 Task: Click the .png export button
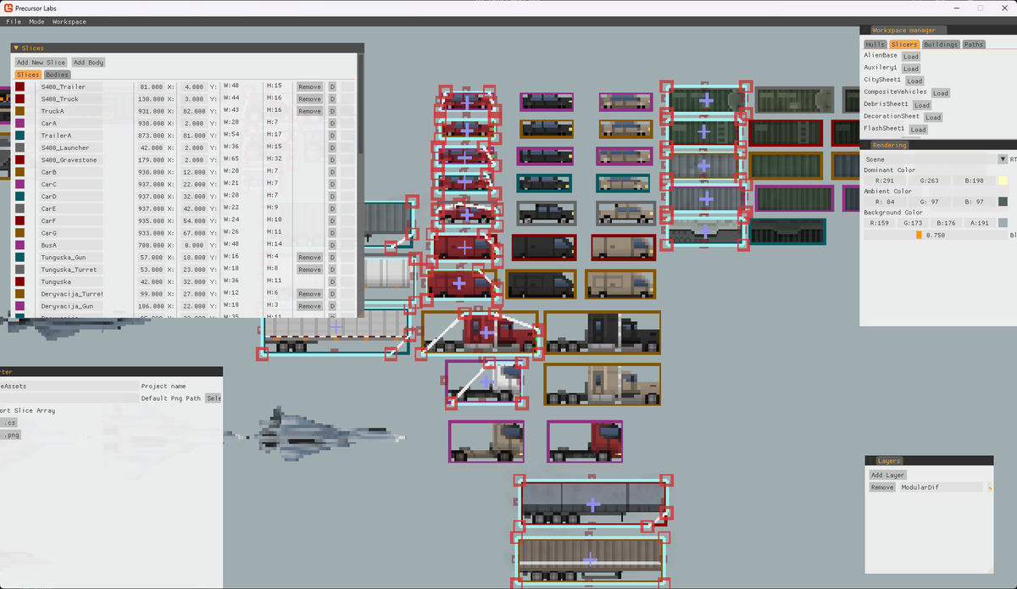[10, 435]
